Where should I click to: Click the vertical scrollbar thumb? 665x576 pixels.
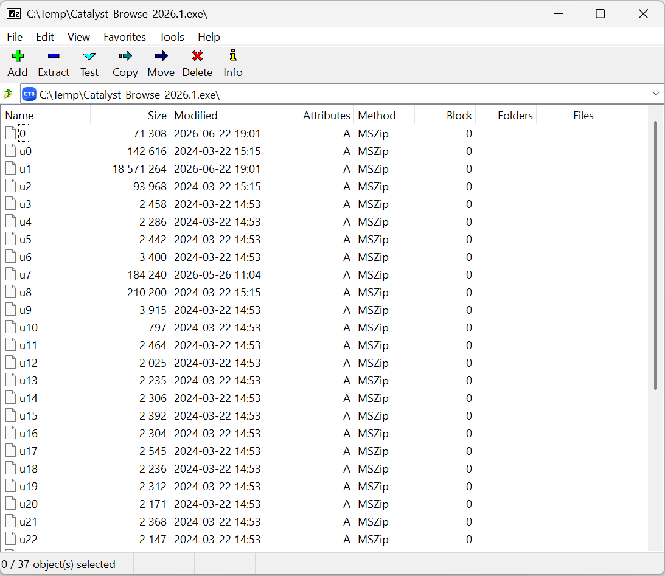pyautogui.click(x=656, y=255)
